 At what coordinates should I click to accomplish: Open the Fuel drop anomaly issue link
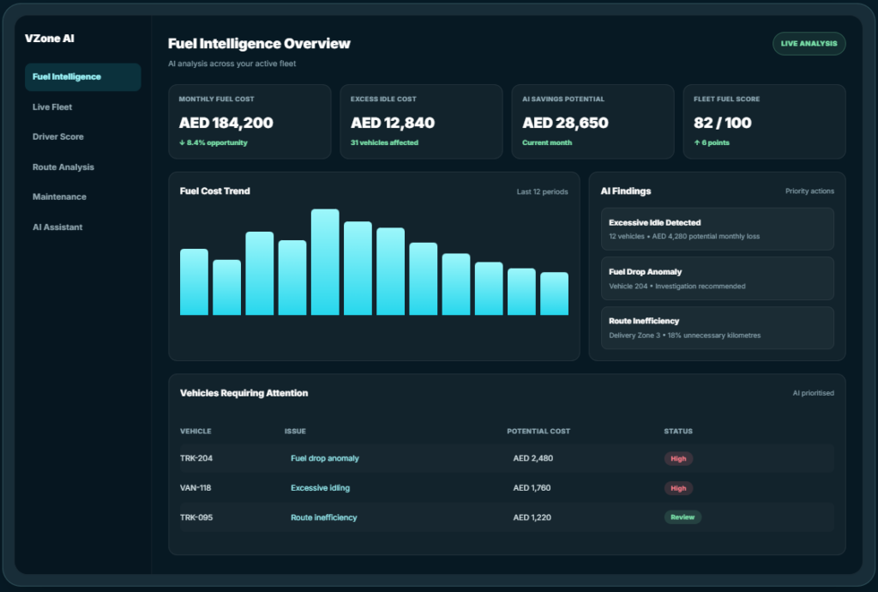(x=325, y=458)
